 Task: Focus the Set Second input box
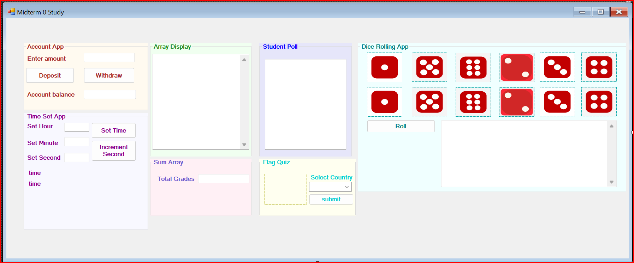click(x=77, y=158)
